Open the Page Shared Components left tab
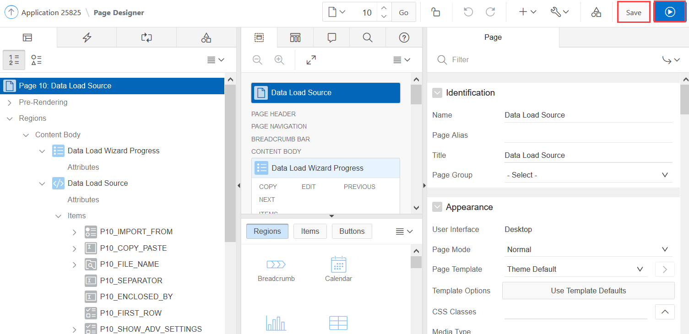Viewport: 689px width, 334px height. tap(206, 38)
